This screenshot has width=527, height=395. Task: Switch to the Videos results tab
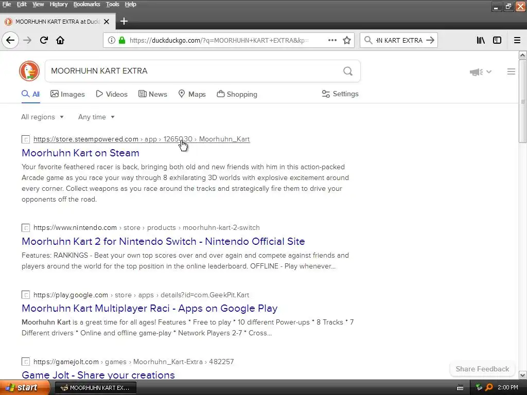tap(112, 94)
